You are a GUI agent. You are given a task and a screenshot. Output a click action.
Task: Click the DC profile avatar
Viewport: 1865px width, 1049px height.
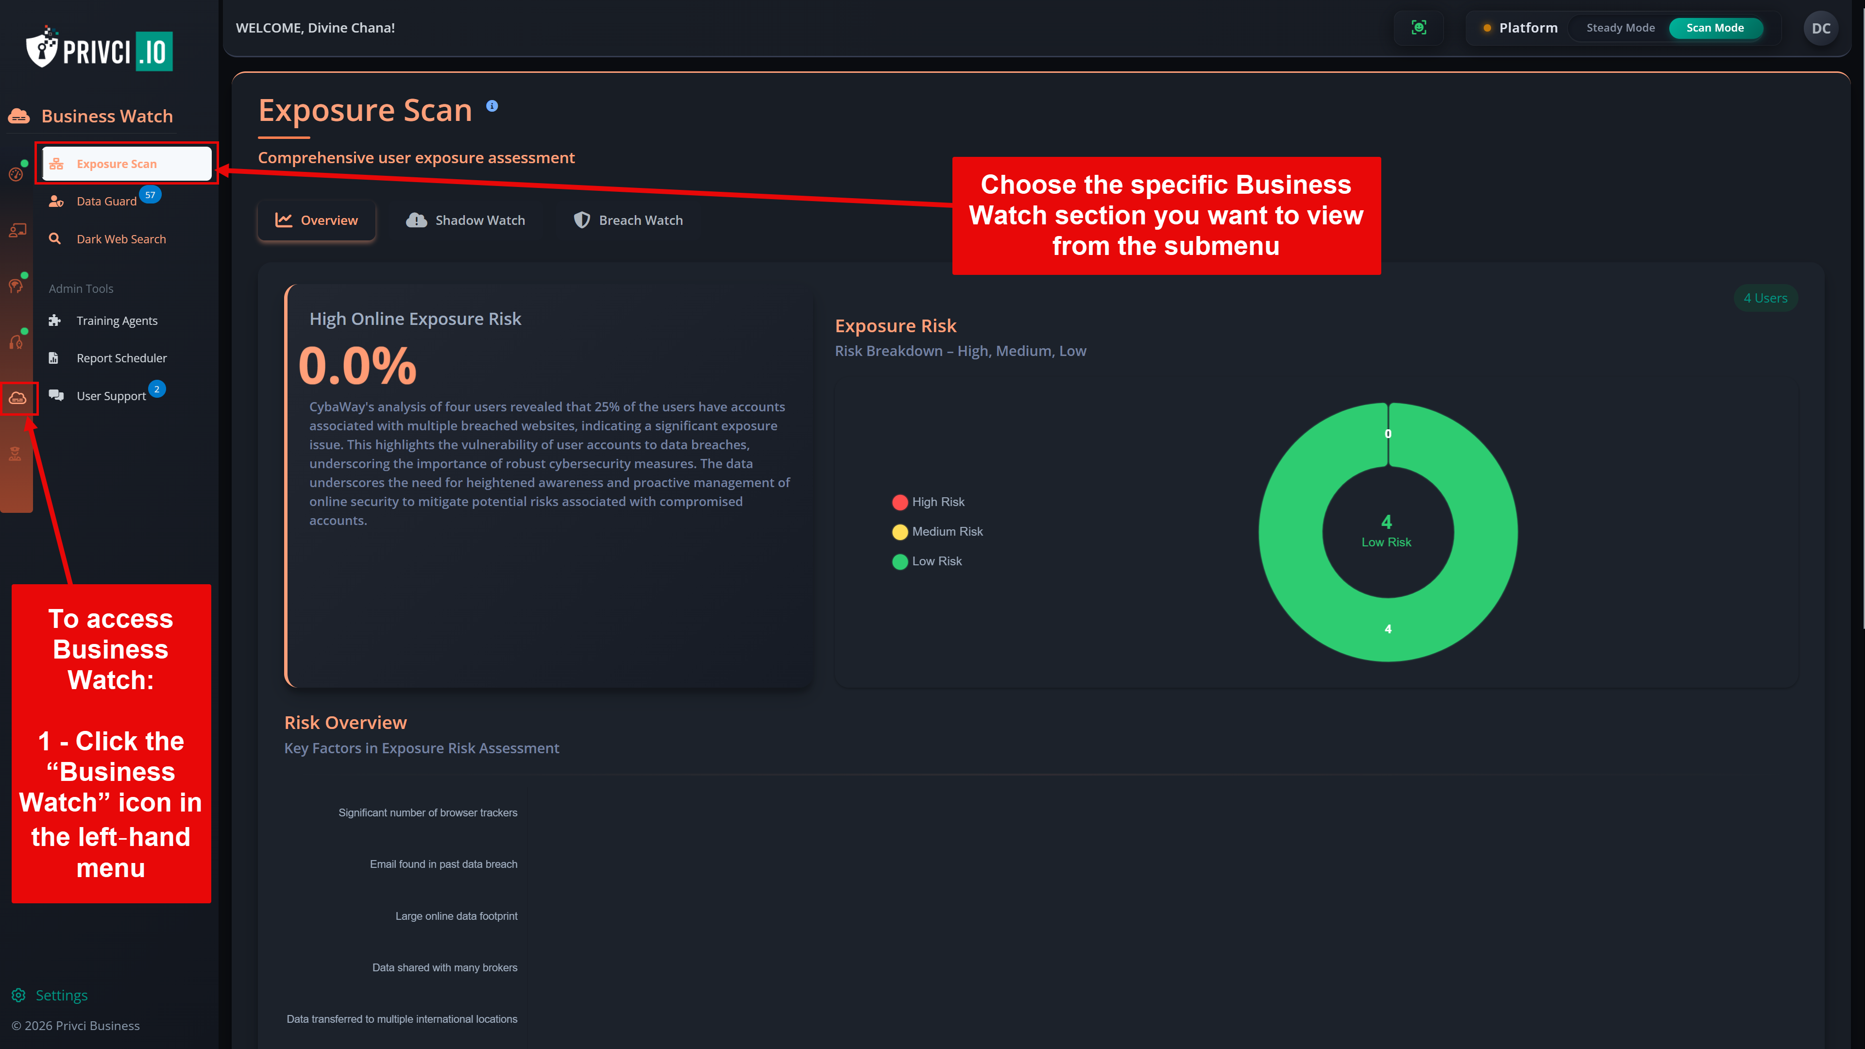pyautogui.click(x=1820, y=28)
